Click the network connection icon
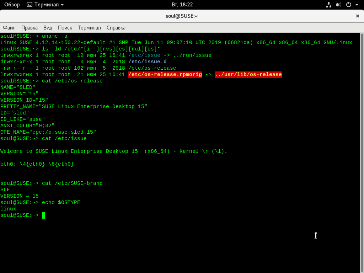Viewport: 364px width, 273px height. 328,5
